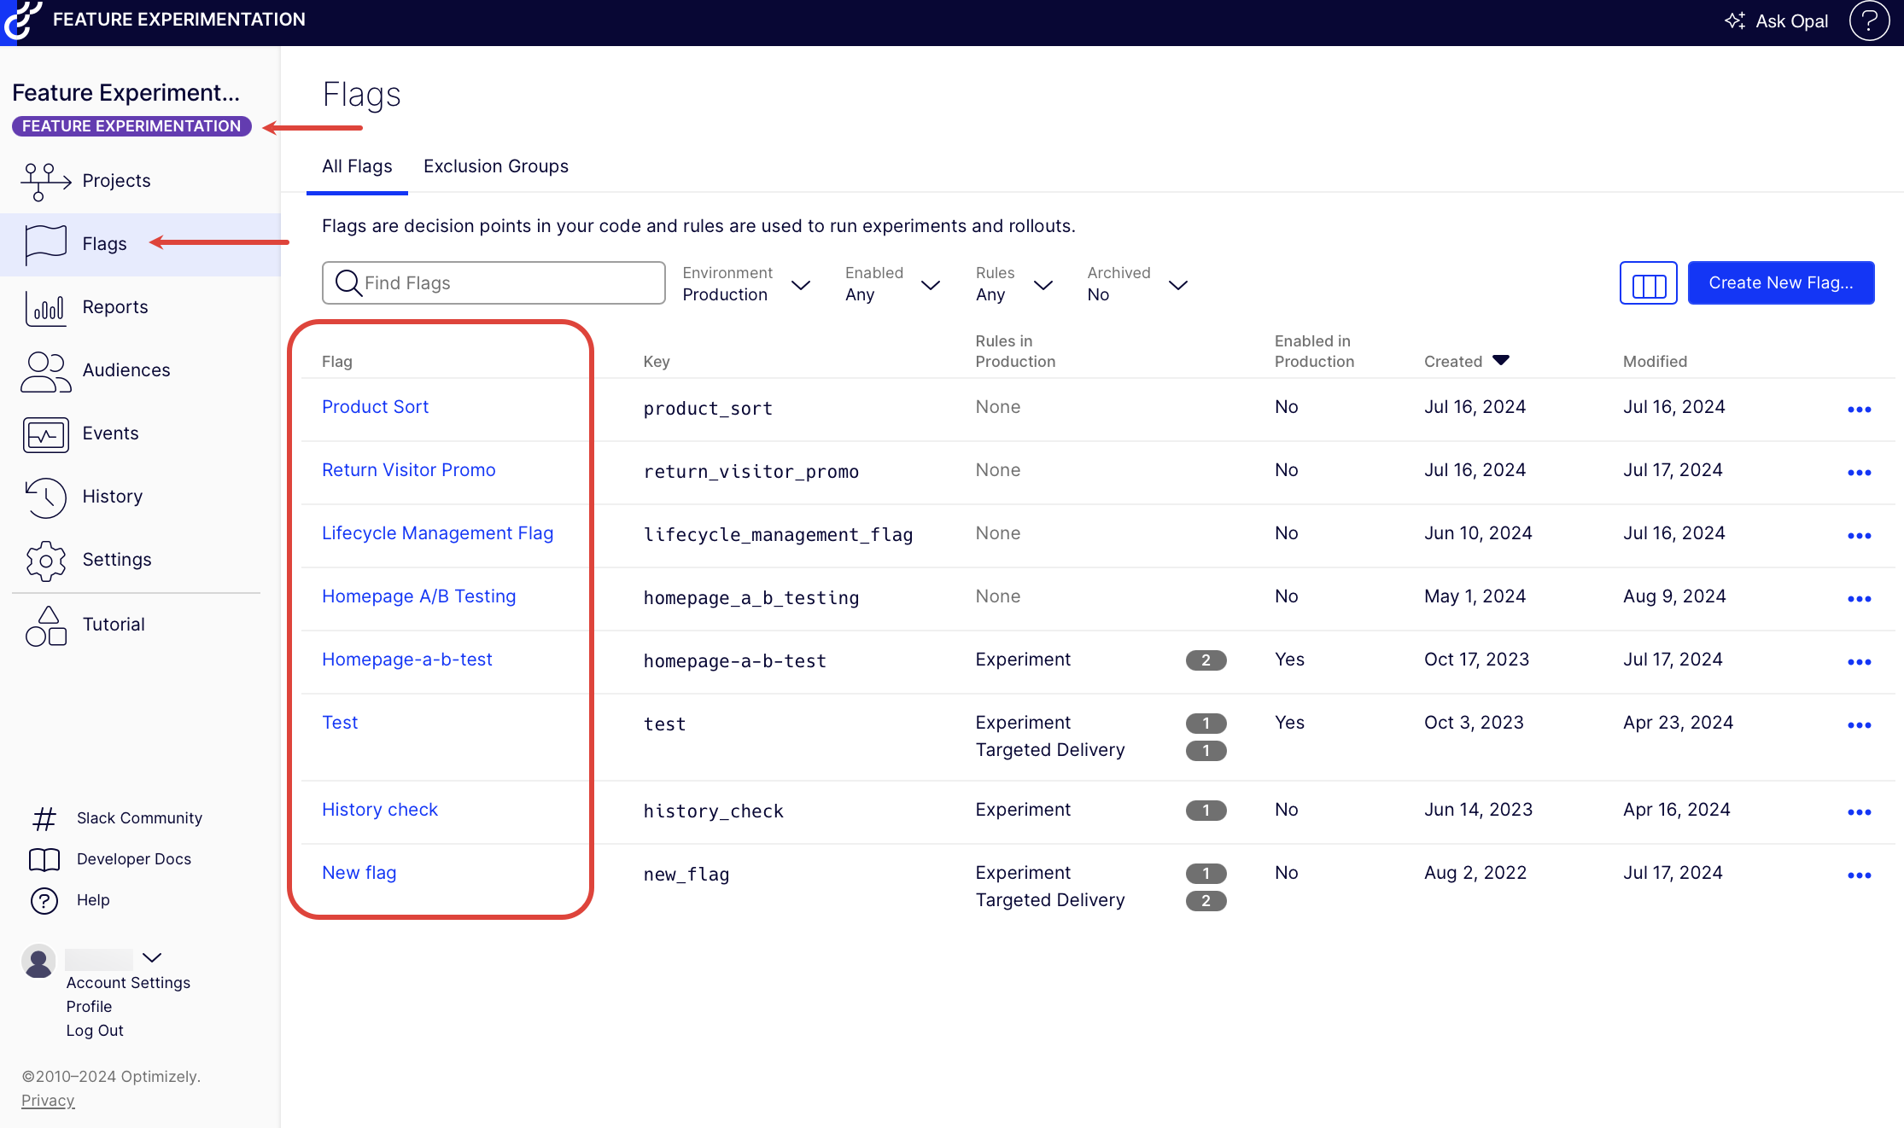Open the more-options dots for Product Sort
This screenshot has height=1128, width=1904.
(x=1859, y=409)
